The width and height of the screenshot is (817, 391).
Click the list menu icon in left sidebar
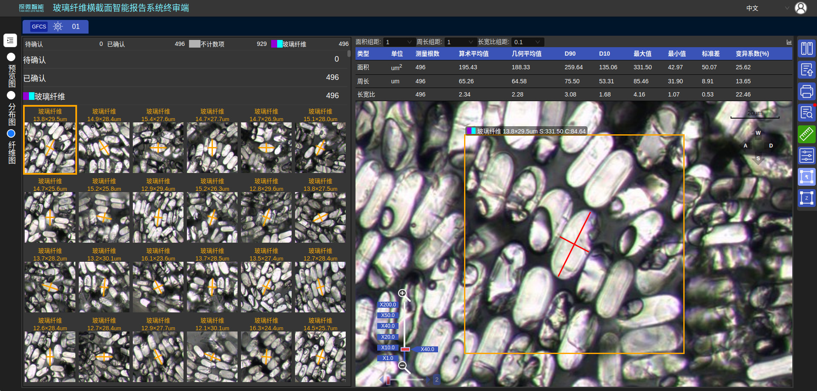click(x=10, y=40)
